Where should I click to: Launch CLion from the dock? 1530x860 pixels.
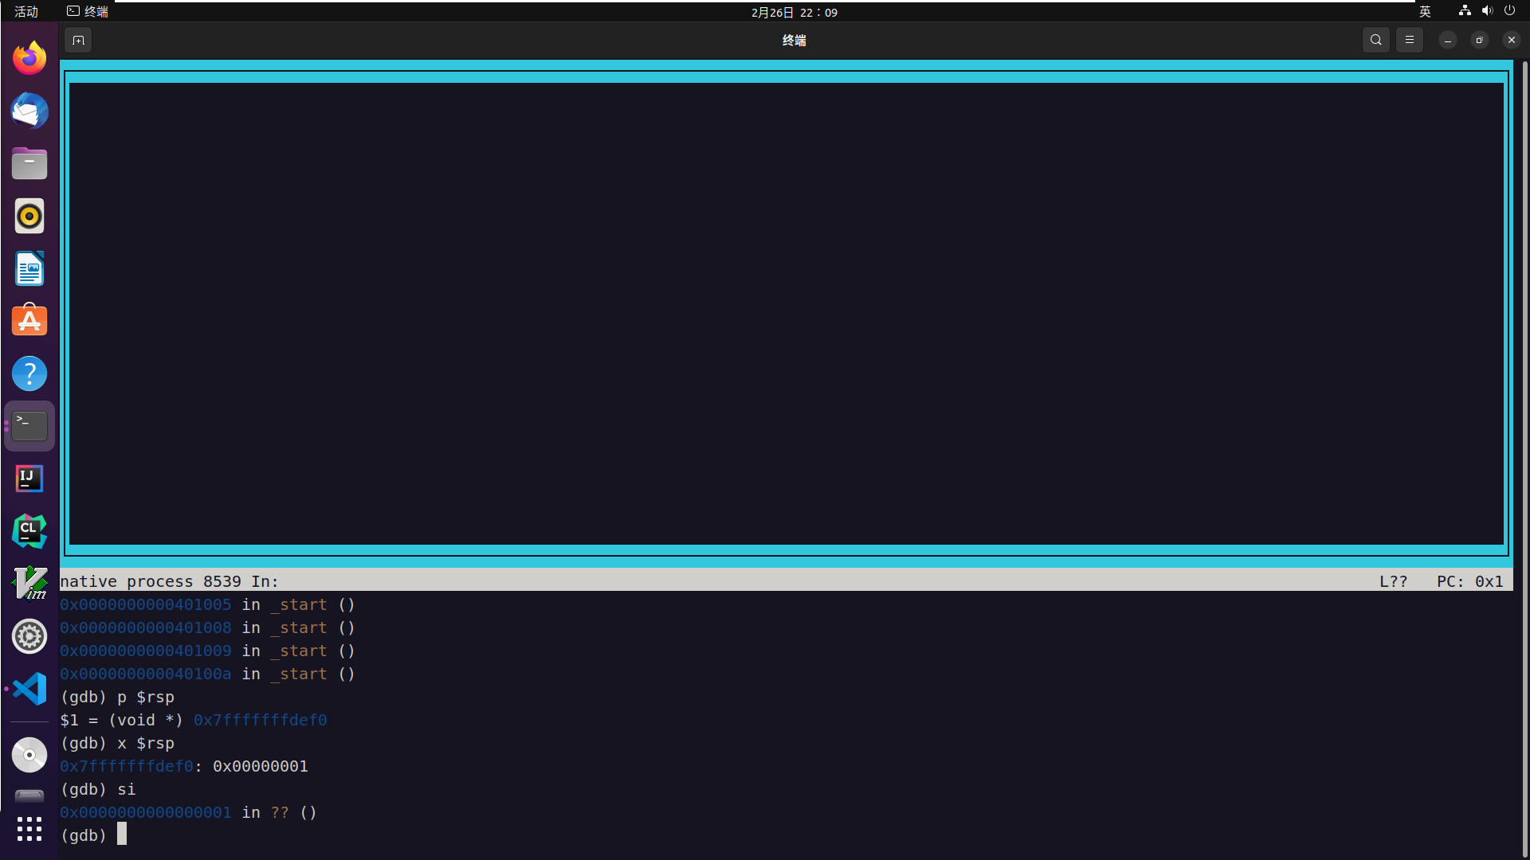29,531
